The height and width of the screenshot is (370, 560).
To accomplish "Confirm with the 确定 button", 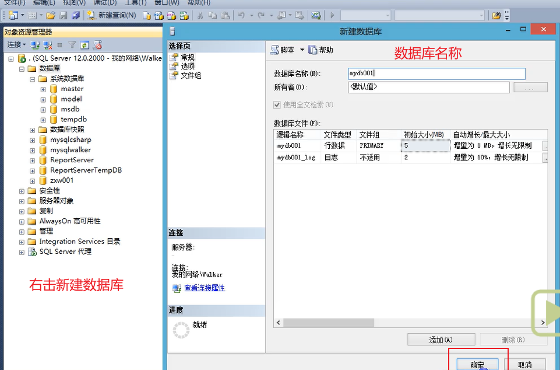I will point(477,364).
